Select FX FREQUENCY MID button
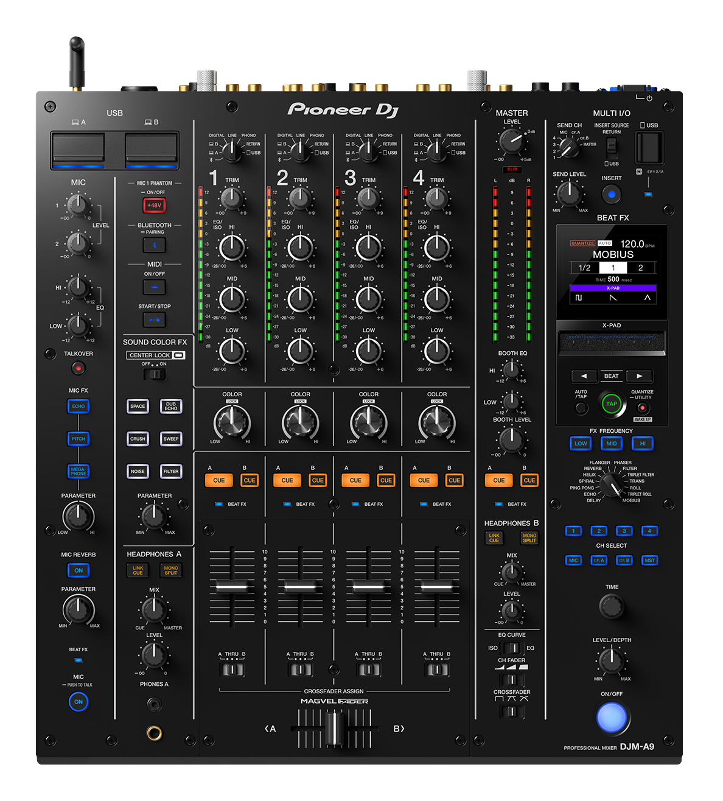Viewport: 723px width, 801px height. (x=612, y=443)
